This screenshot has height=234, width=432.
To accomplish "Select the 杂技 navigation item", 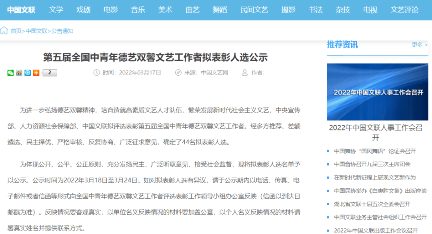I will point(343,10).
